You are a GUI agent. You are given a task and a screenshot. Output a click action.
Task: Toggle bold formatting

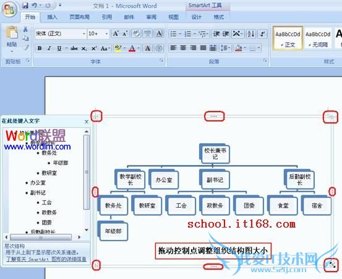coord(40,48)
